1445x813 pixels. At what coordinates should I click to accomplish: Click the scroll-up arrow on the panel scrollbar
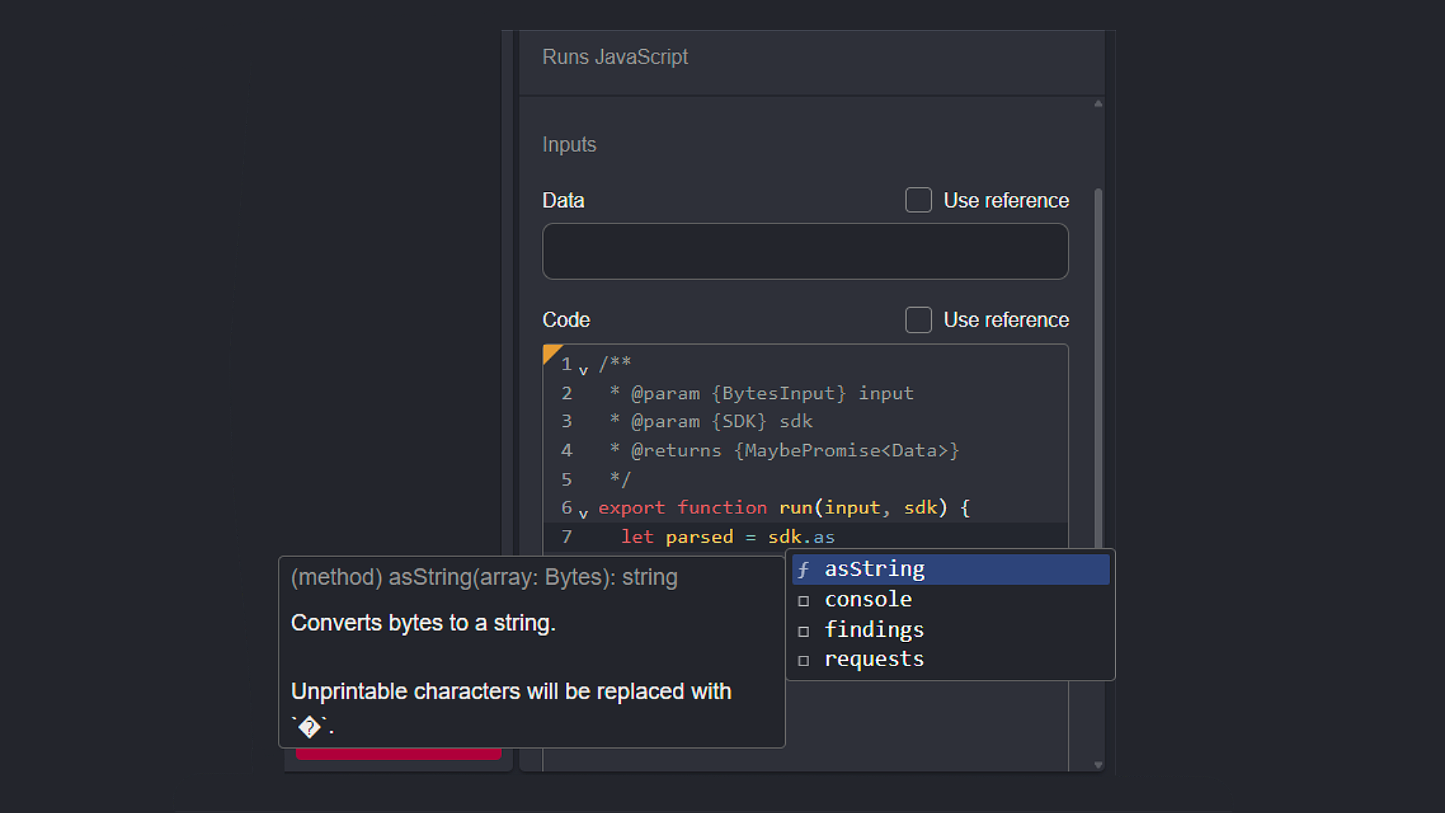[1098, 103]
